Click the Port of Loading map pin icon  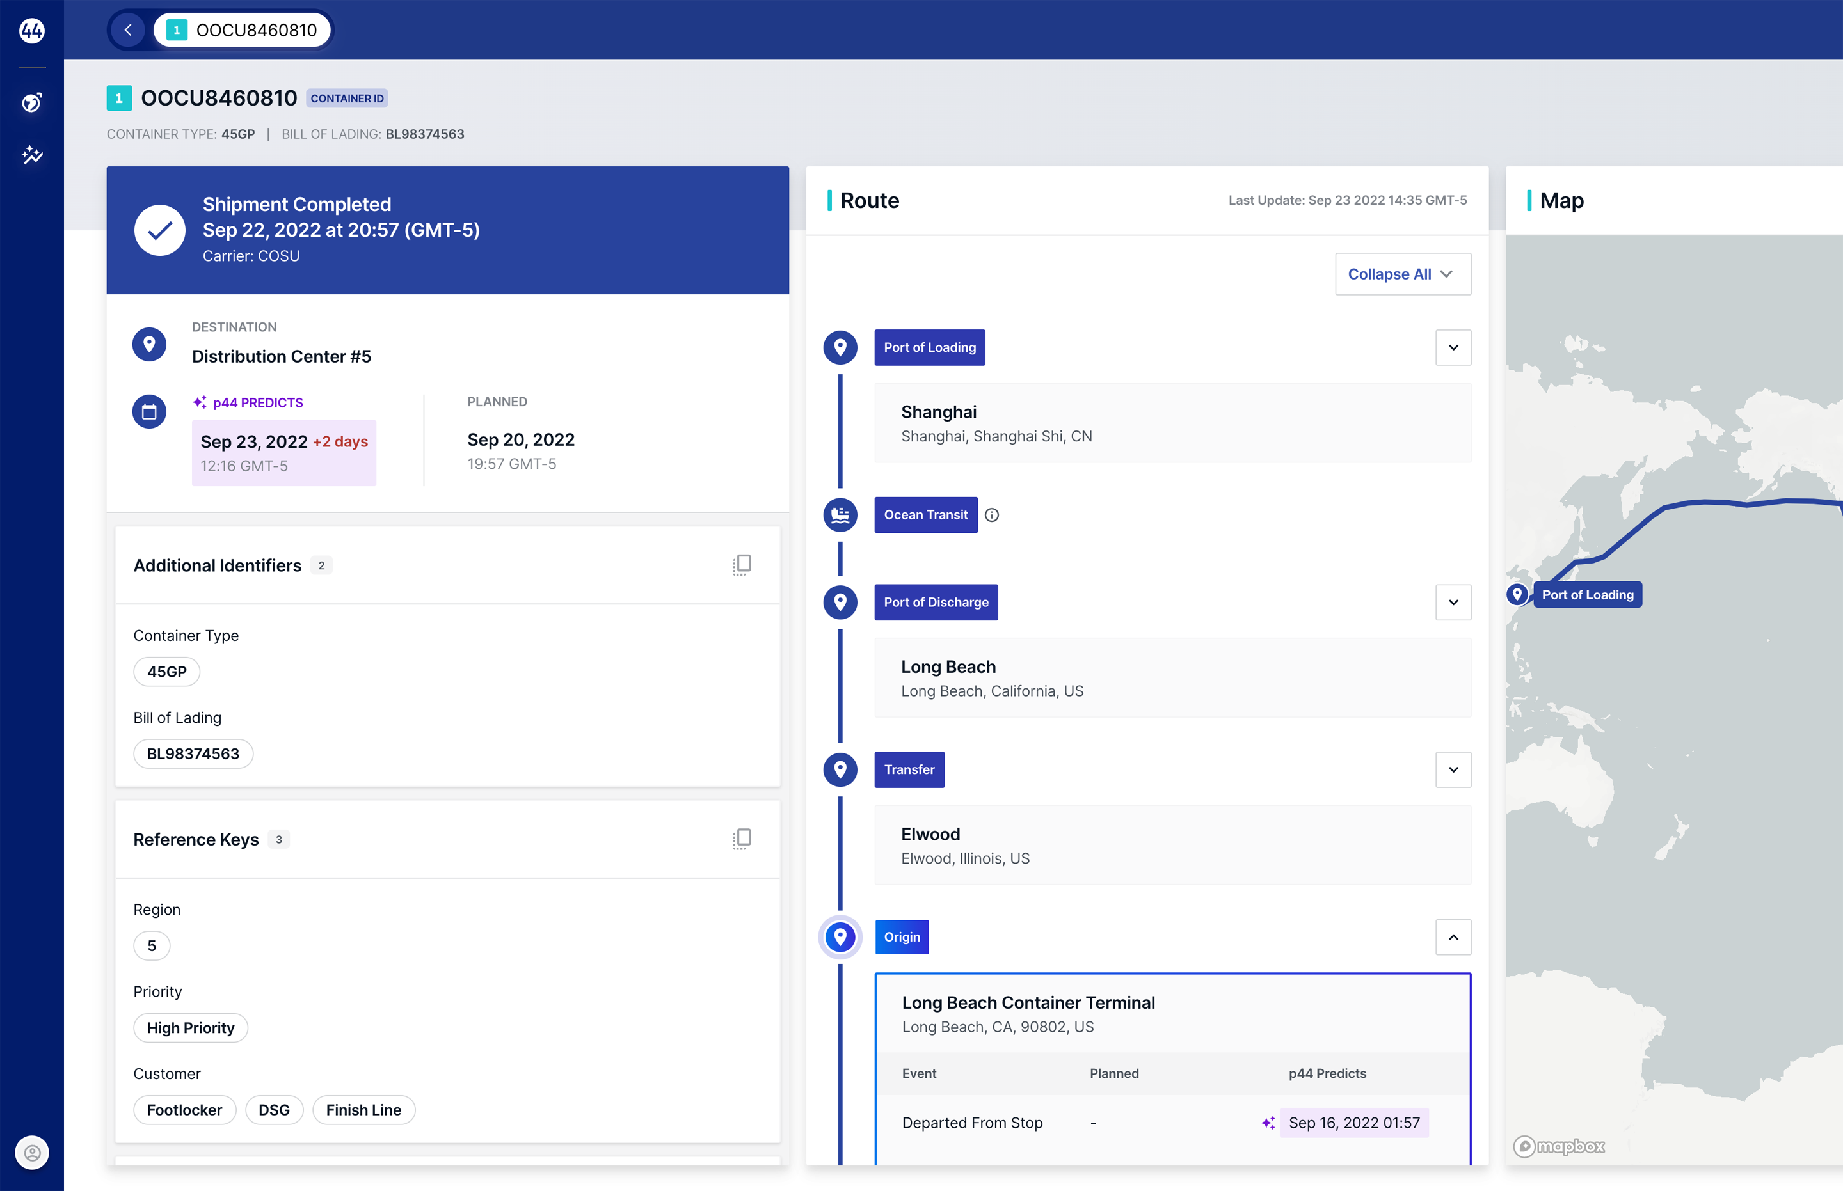coord(1518,595)
